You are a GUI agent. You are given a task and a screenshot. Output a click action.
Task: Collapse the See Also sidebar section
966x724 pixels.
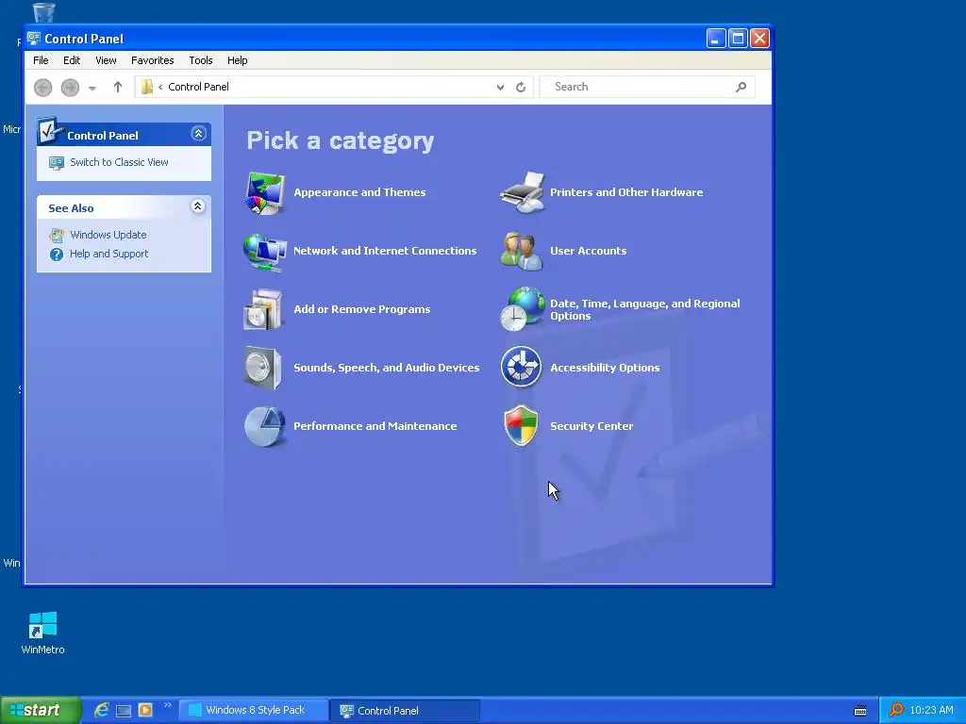197,206
